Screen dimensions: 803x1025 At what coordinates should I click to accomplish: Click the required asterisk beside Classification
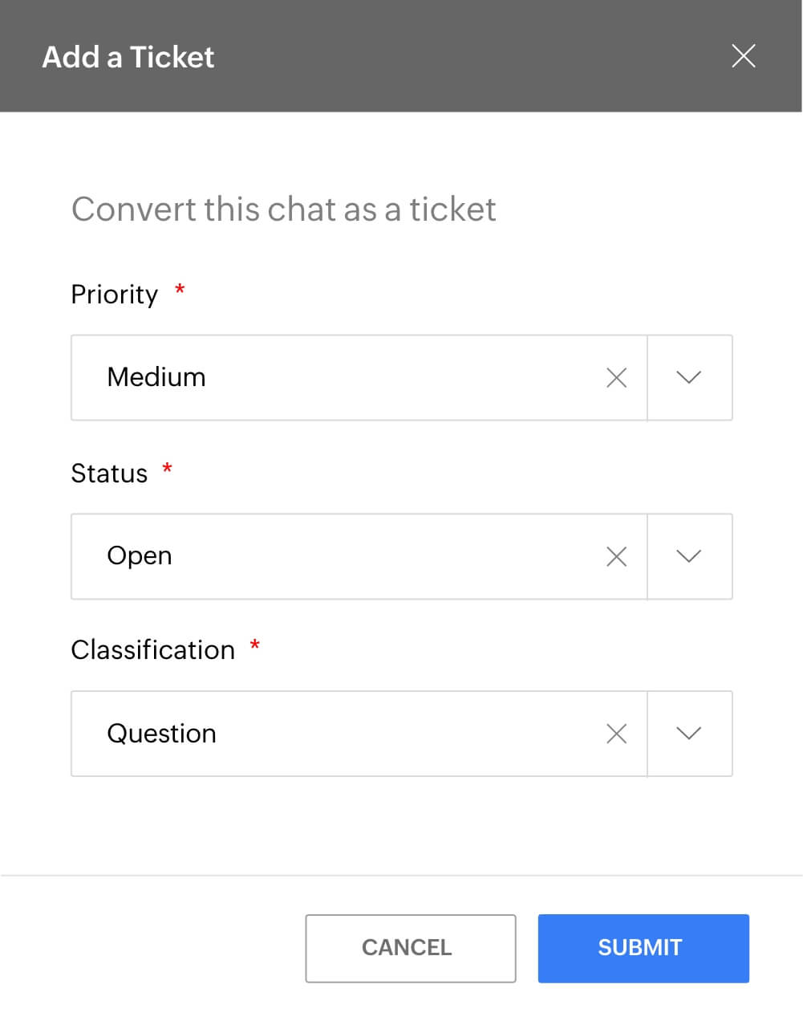(x=254, y=647)
